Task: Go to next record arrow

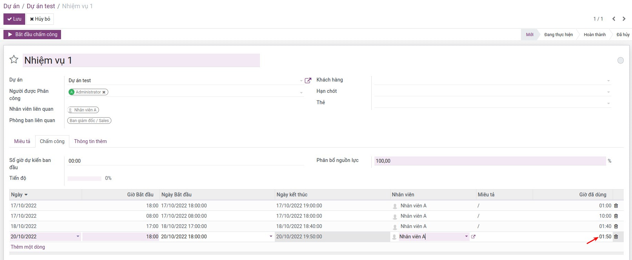Action: (624, 19)
